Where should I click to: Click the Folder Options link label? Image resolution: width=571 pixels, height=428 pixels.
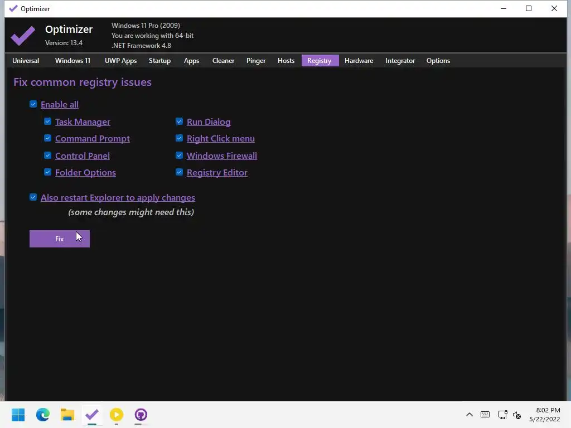pyautogui.click(x=85, y=173)
